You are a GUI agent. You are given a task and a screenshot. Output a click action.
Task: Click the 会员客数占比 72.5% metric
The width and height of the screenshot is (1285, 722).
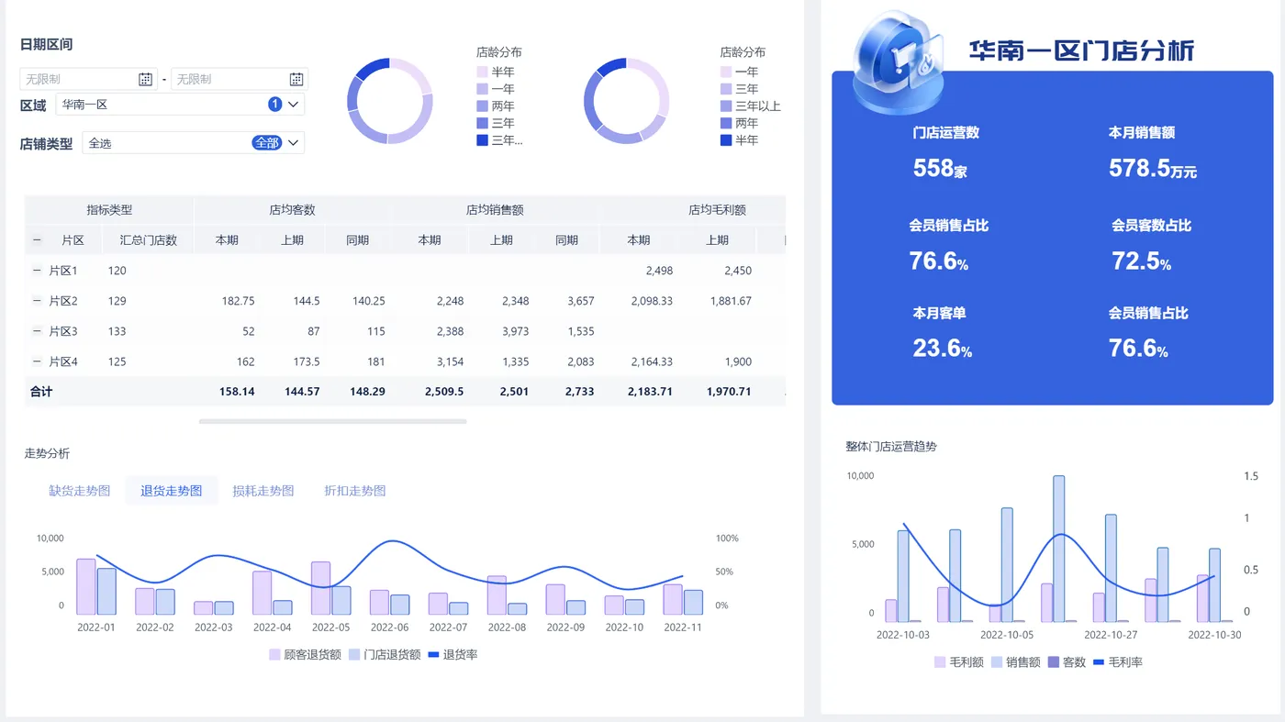point(1151,245)
